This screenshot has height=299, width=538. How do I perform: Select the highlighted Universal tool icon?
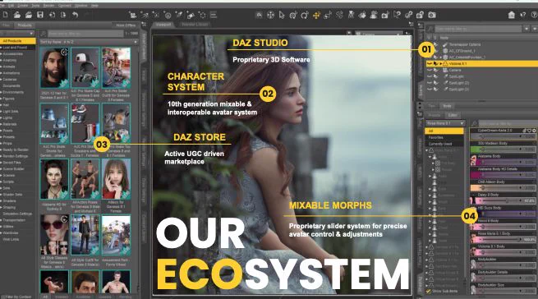[316, 15]
